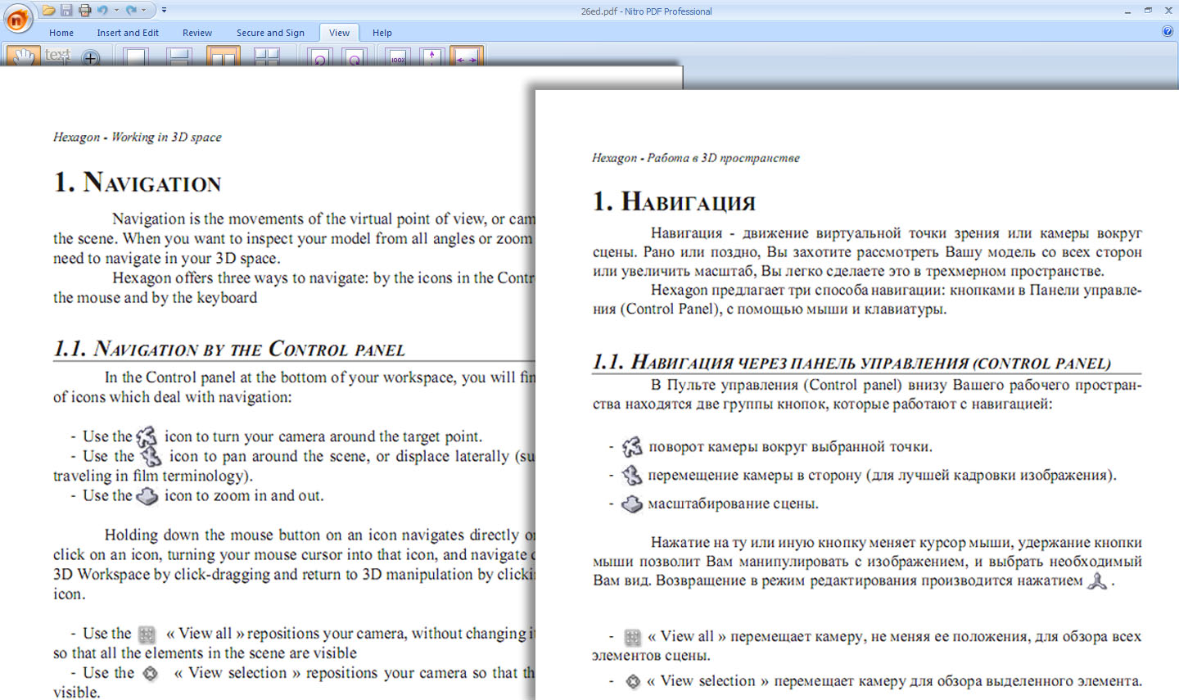
Task: Select the Hand tool
Action: coord(25,56)
